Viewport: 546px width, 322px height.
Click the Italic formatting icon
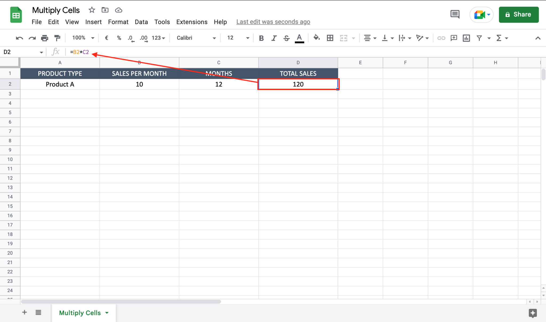(273, 38)
